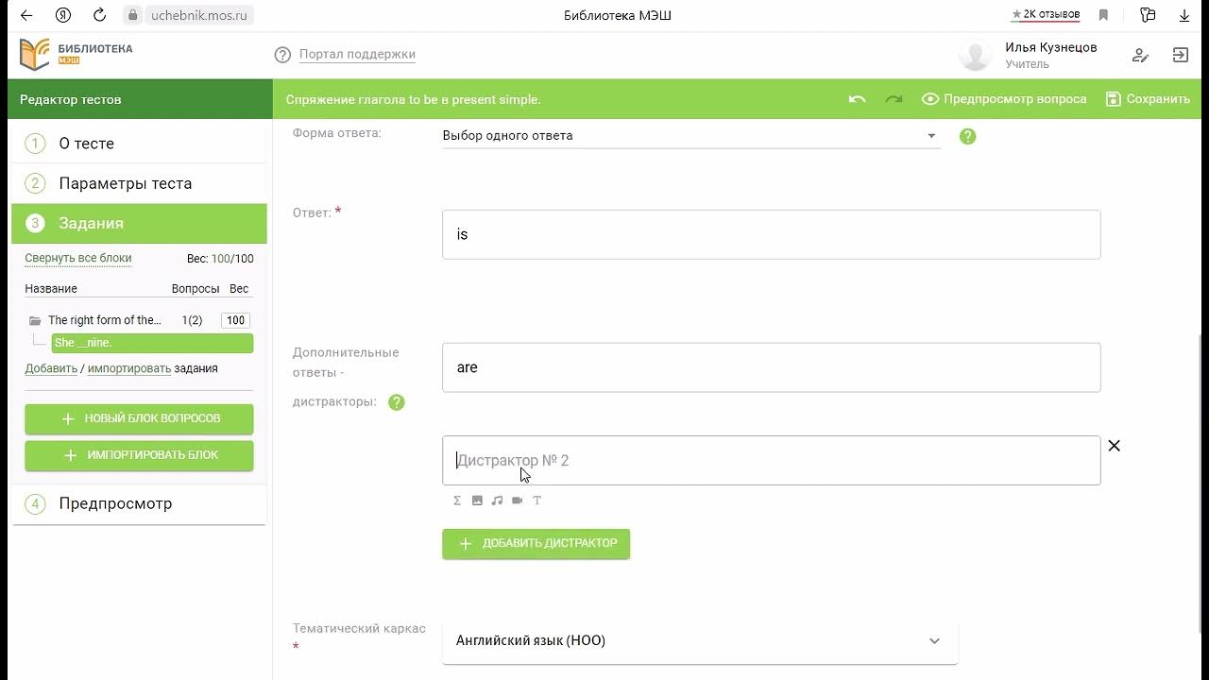The image size is (1209, 680).
Task: Go to step Параметры теста
Action: tap(139, 183)
